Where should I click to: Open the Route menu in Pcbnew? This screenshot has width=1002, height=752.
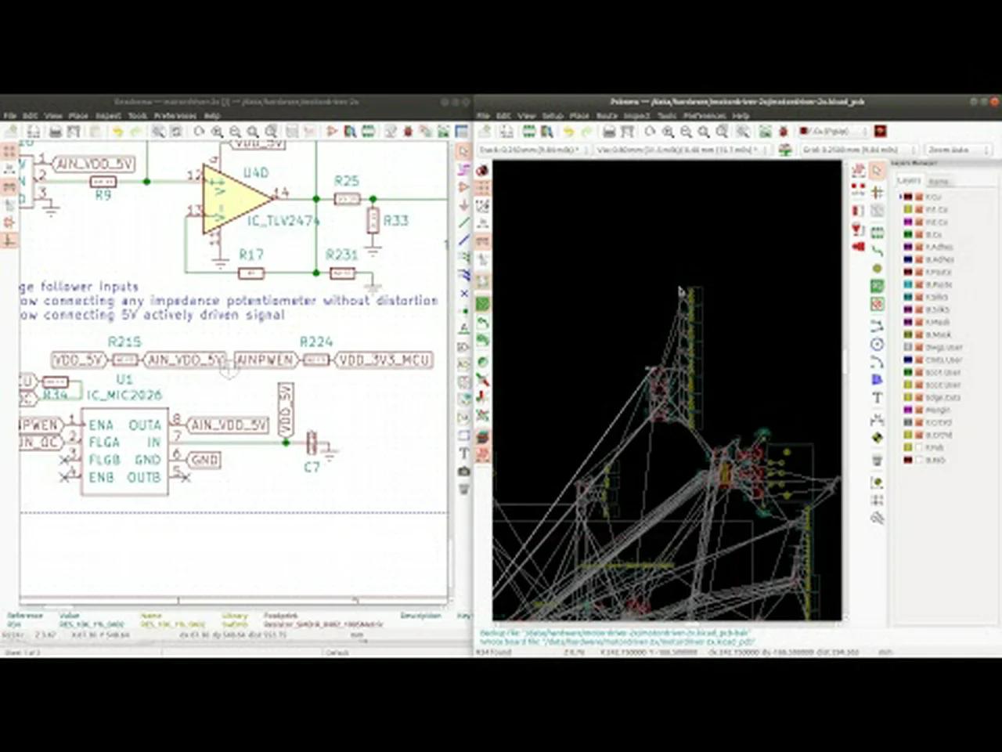[x=607, y=115]
